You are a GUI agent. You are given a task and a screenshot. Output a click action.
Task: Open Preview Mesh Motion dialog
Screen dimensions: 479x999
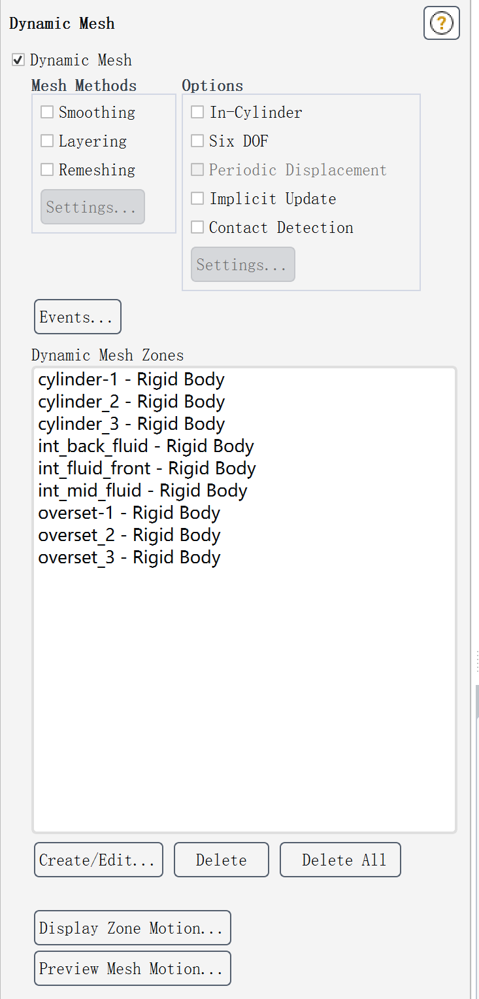pyautogui.click(x=132, y=968)
